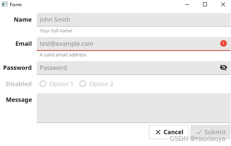
Task: Click the red email error icon
Action: point(224,43)
